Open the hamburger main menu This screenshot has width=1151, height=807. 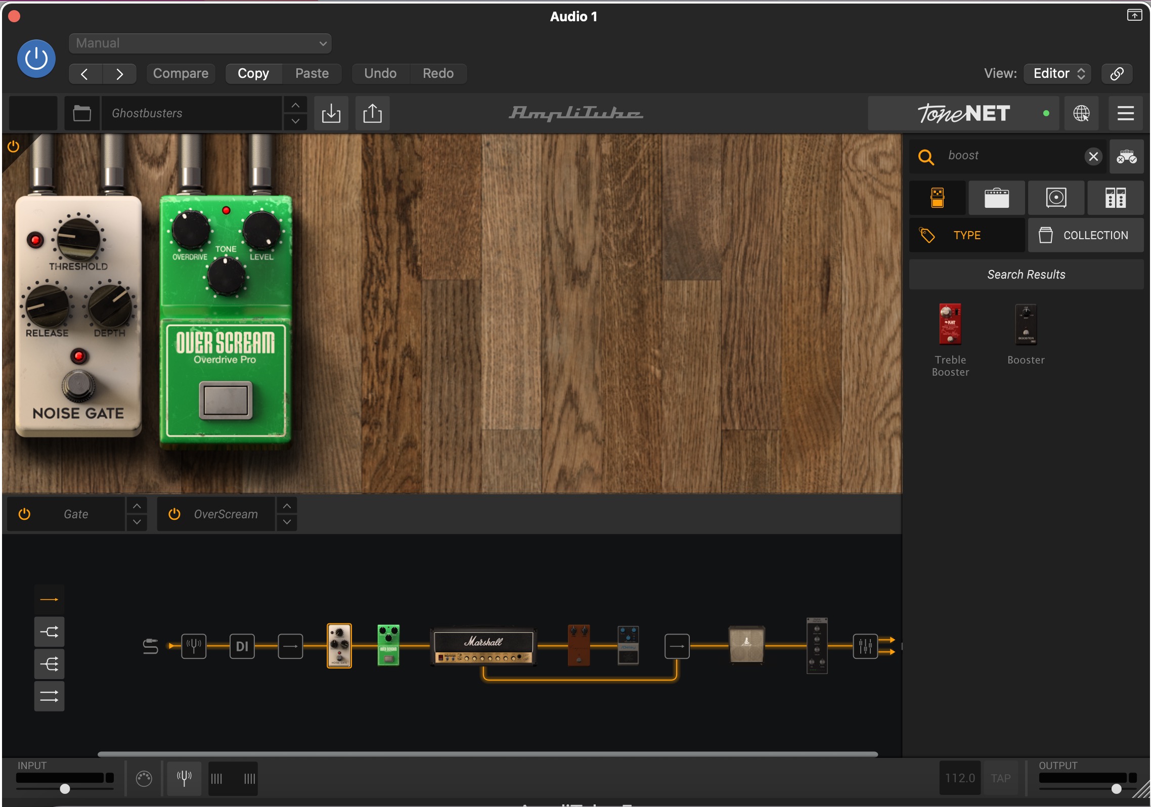(x=1126, y=113)
